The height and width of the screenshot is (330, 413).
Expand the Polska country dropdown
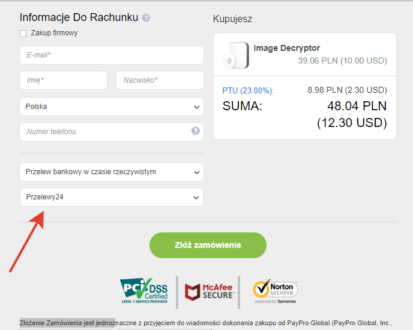pyautogui.click(x=112, y=107)
